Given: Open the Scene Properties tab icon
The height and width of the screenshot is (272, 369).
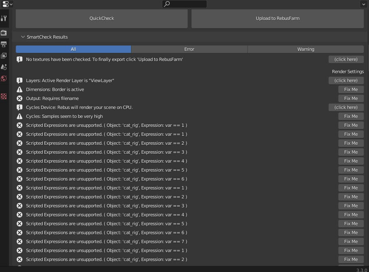Looking at the screenshot, I should pos(4,67).
